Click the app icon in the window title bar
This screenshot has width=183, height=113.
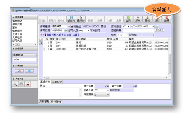pyautogui.click(x=13, y=10)
